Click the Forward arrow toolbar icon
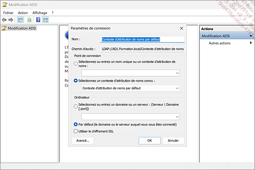 tap(11, 20)
